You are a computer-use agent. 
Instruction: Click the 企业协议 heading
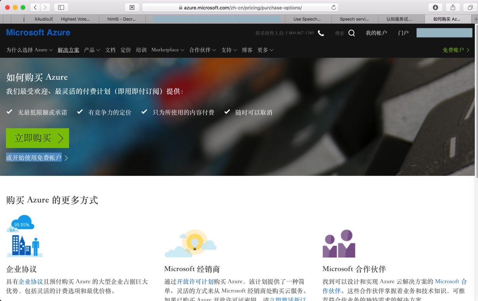click(x=21, y=269)
